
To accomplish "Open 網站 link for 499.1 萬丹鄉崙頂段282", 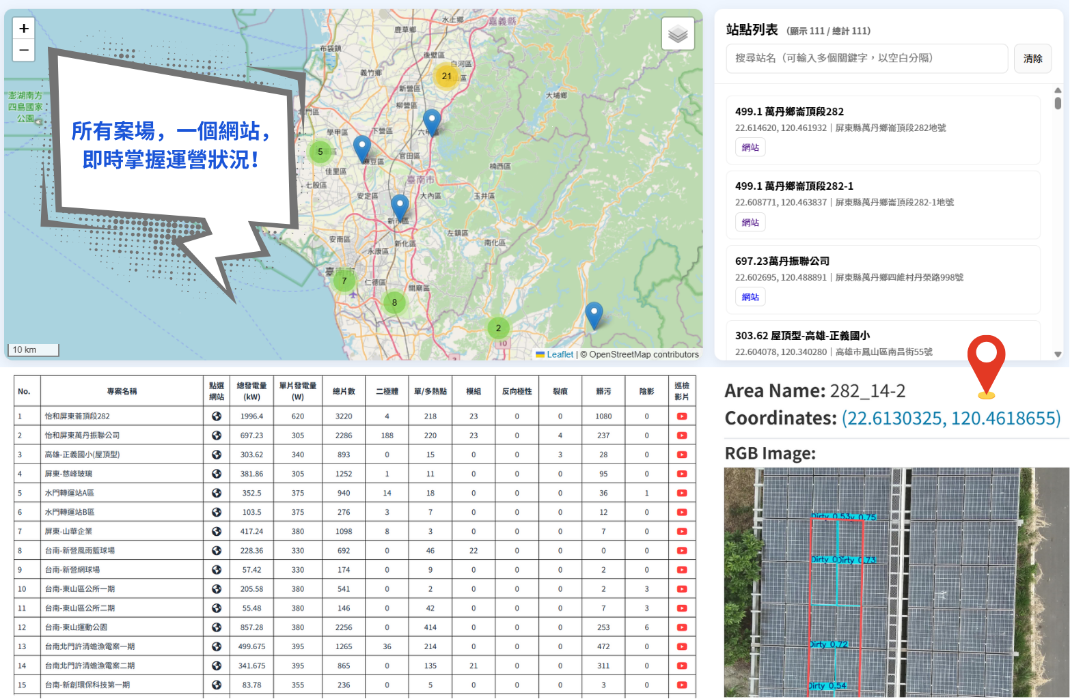I will tap(750, 147).
